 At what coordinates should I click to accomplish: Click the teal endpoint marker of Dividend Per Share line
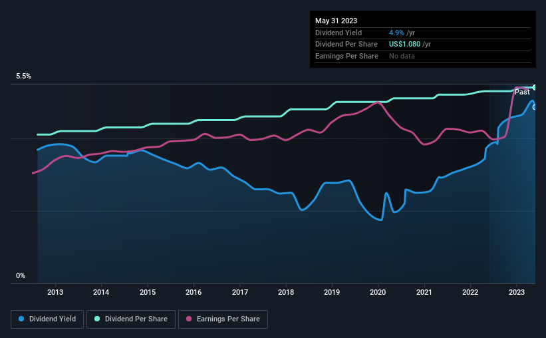(535, 87)
